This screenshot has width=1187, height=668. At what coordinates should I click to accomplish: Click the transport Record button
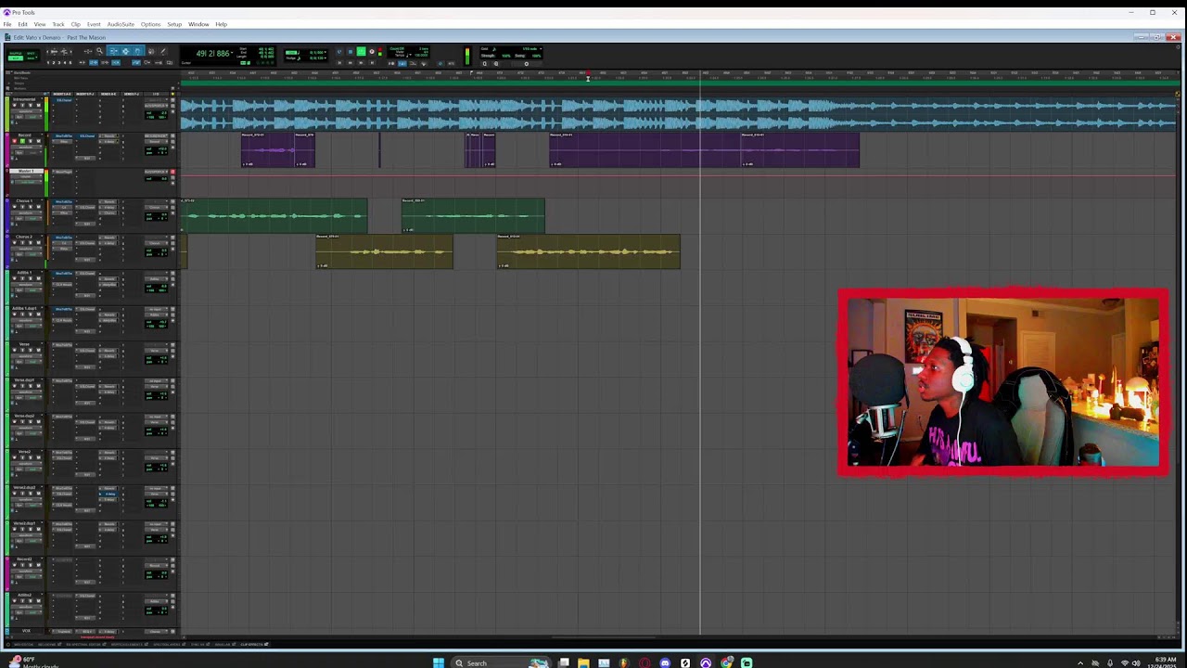pos(372,51)
